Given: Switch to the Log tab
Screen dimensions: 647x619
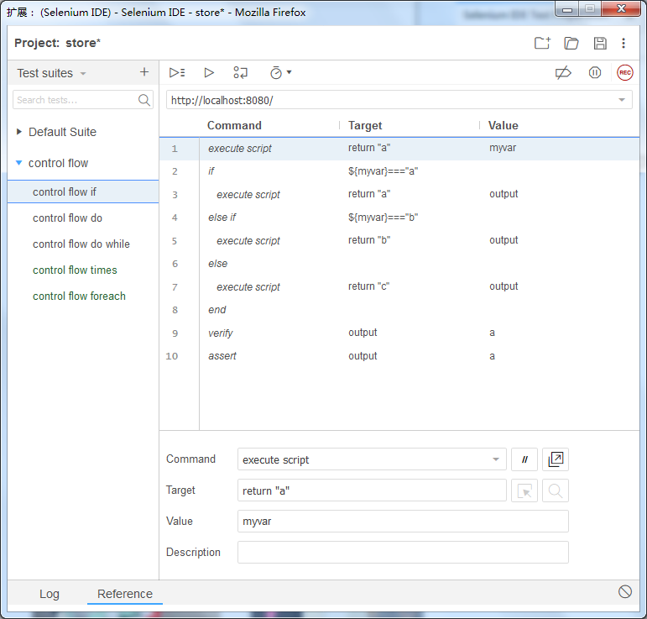Looking at the screenshot, I should click(x=50, y=594).
